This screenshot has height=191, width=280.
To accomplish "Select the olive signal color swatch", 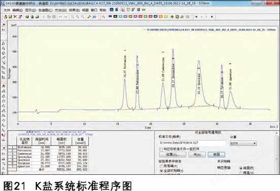I will [130, 17].
